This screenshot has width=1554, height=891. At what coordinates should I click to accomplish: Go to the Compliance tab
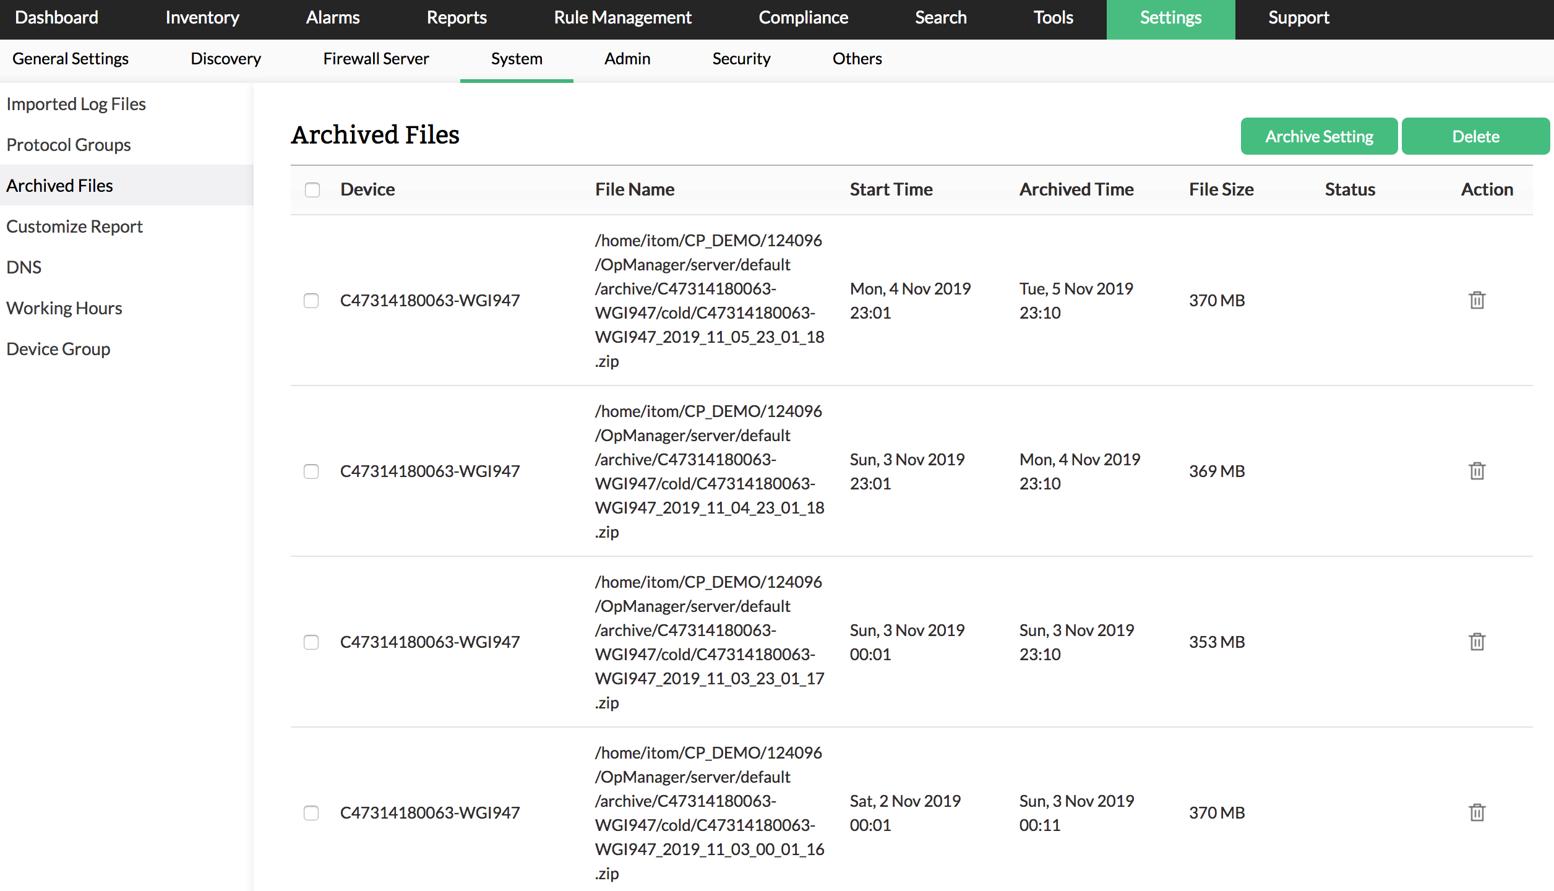pos(803,17)
